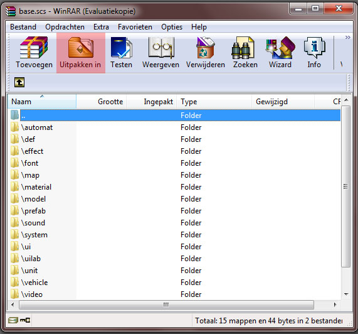Sort by the Type column header
358x334 pixels.
pos(214,101)
